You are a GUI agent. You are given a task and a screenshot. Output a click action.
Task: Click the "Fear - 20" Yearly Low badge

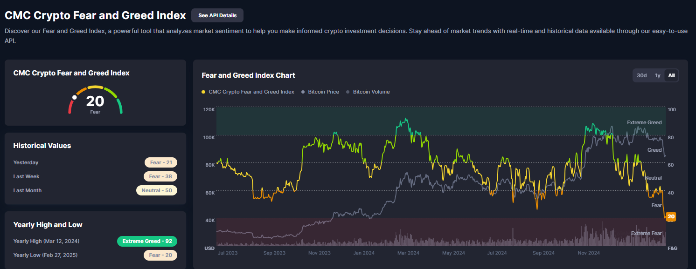[x=160, y=255]
